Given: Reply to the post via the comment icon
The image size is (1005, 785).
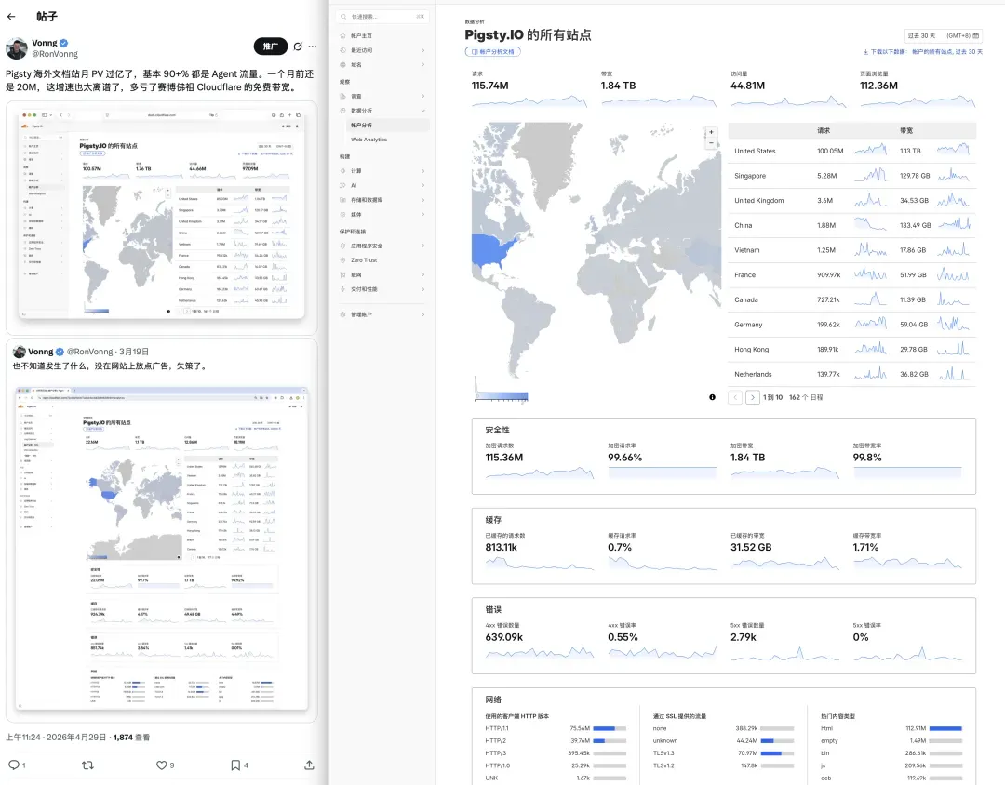Looking at the screenshot, I should (x=13, y=765).
